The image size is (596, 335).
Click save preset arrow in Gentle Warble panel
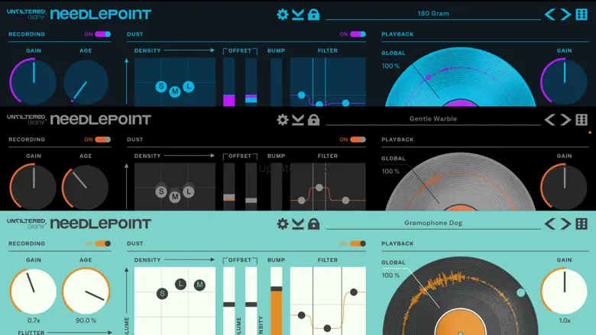point(298,120)
